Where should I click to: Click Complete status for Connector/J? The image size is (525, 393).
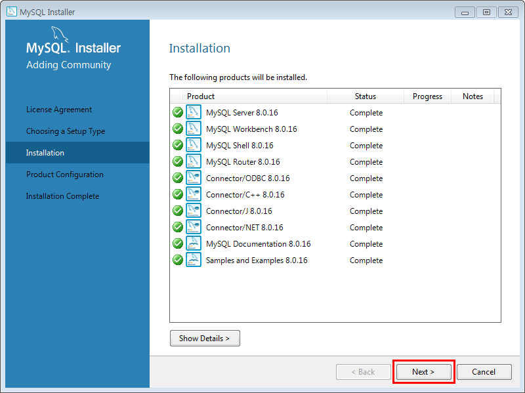point(366,211)
